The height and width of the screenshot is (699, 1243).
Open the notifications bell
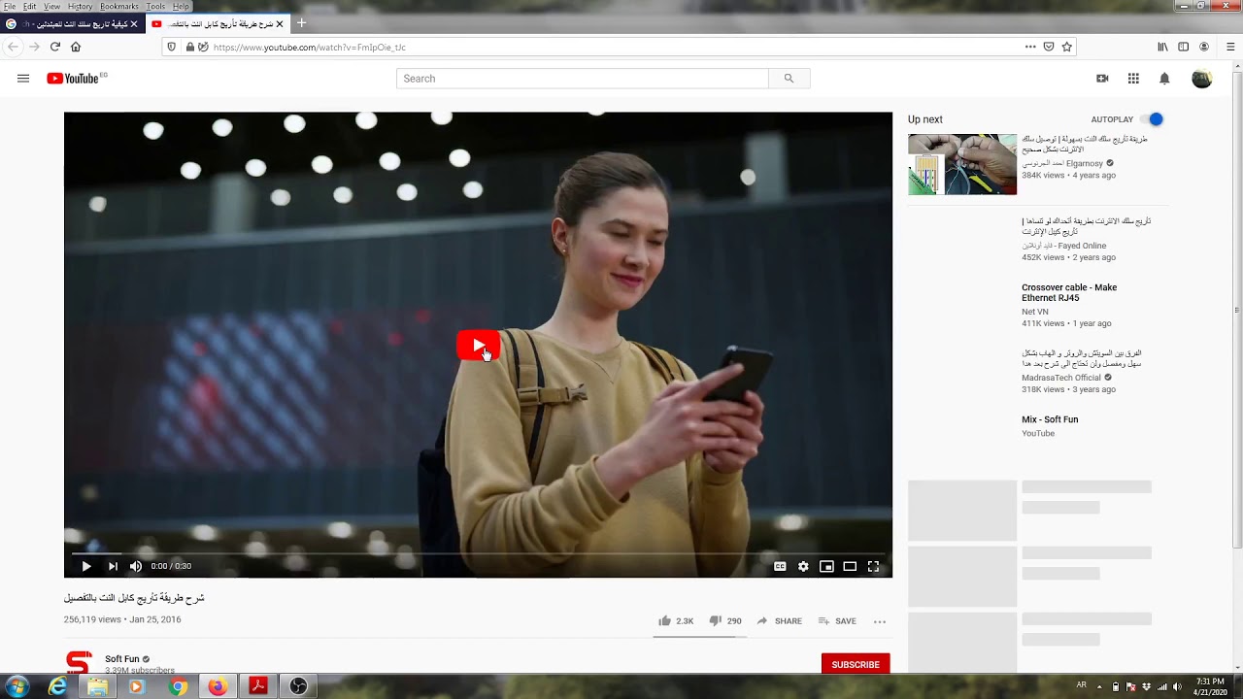(x=1164, y=79)
